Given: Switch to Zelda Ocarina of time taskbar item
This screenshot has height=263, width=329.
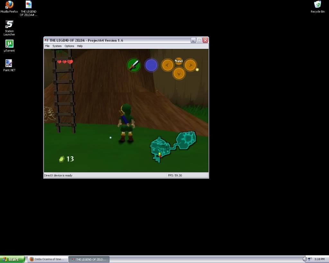Looking at the screenshot, I should (48, 259).
